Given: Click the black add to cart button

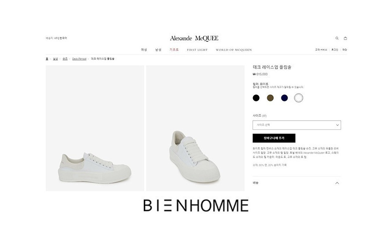Looking at the screenshot, I should click(274, 138).
